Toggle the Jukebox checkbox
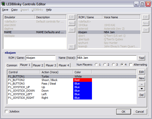This screenshot has width=152, height=119. 6,111
